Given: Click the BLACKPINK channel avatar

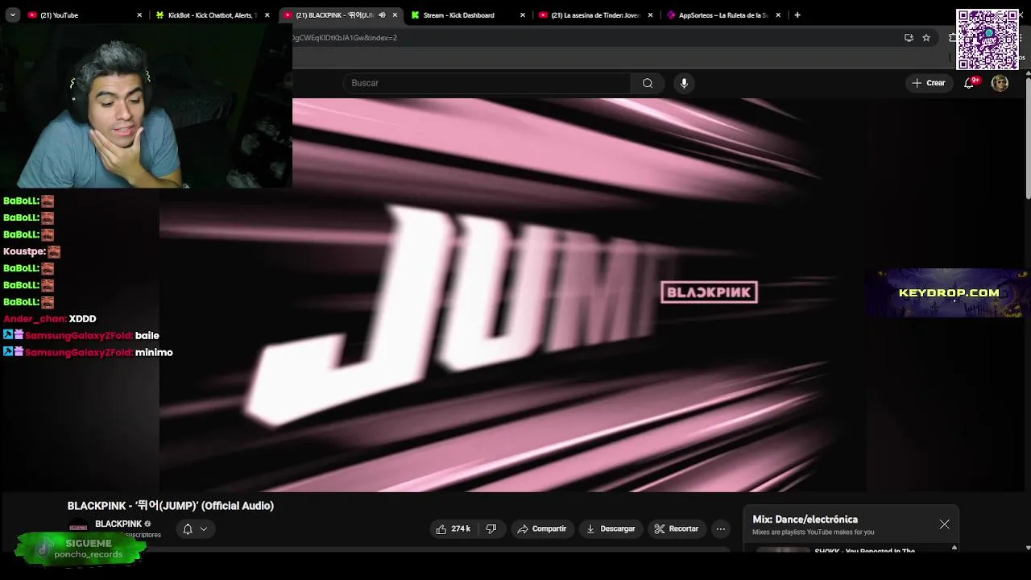Looking at the screenshot, I should (78, 528).
